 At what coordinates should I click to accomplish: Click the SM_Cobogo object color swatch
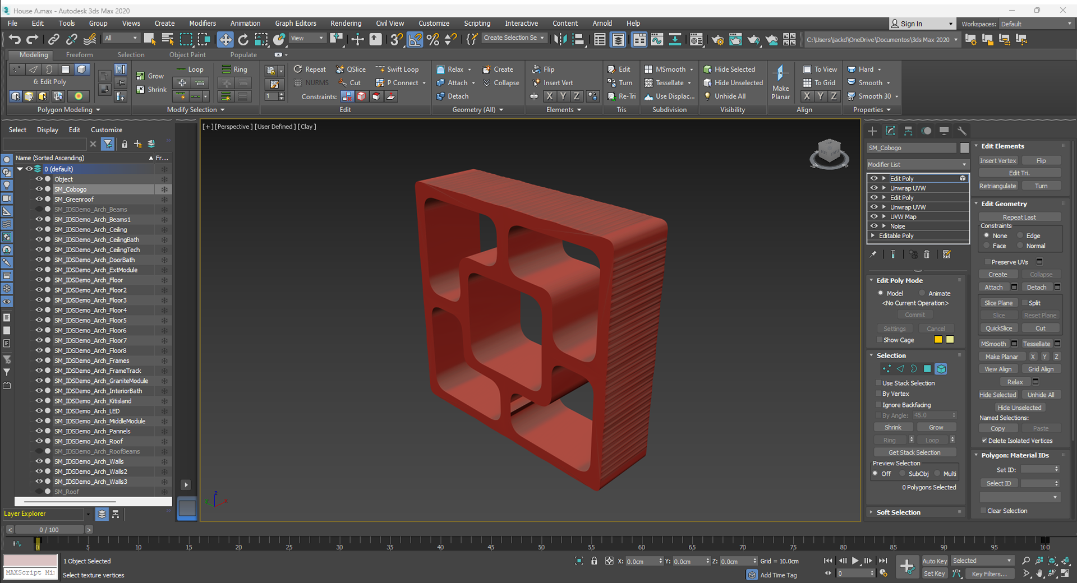(964, 148)
